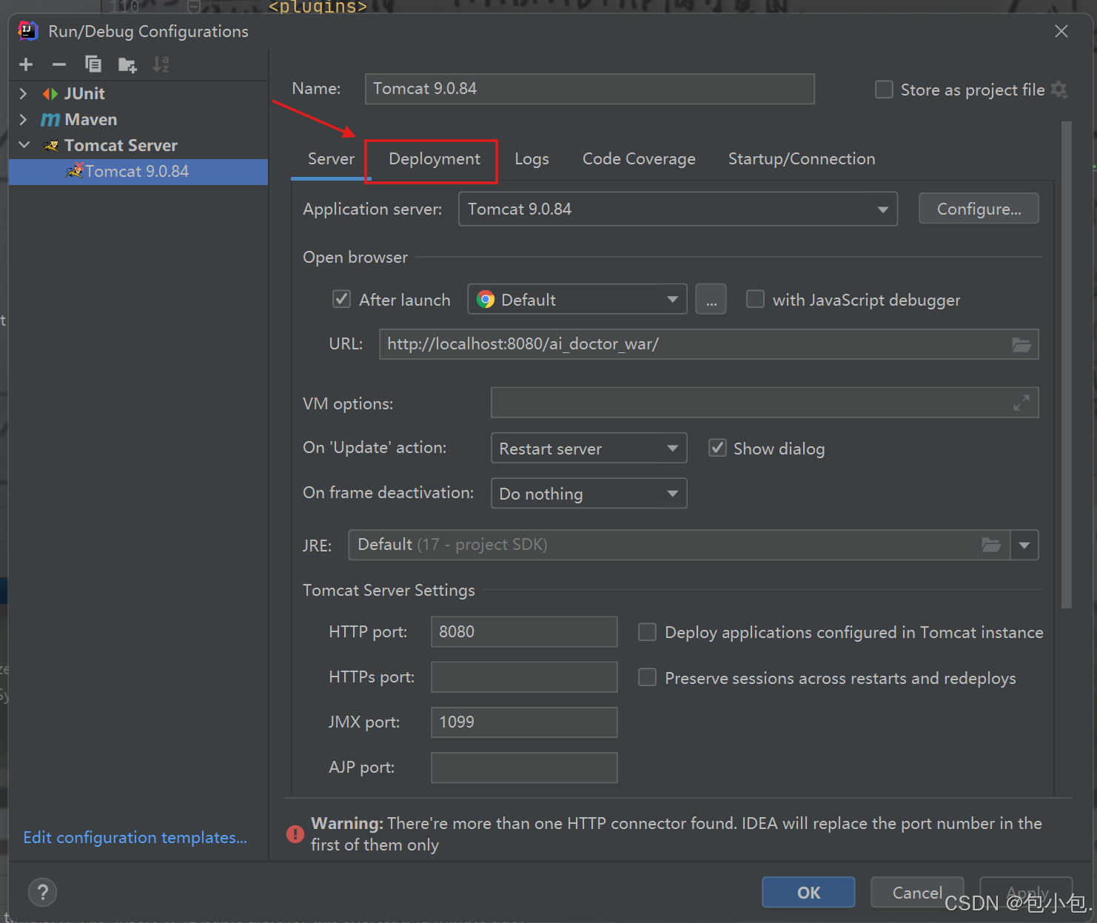
Task: Enable with JavaScript debugger checkbox
Action: 755,299
